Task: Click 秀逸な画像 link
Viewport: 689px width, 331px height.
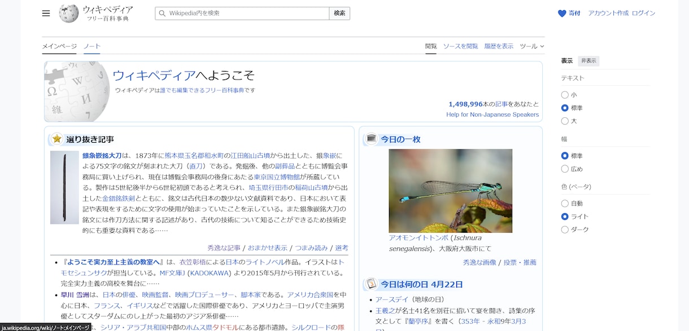Action: click(x=479, y=263)
